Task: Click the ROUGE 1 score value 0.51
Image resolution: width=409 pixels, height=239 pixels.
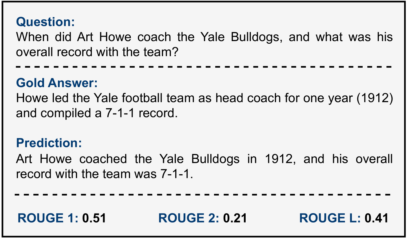Action: (94, 218)
